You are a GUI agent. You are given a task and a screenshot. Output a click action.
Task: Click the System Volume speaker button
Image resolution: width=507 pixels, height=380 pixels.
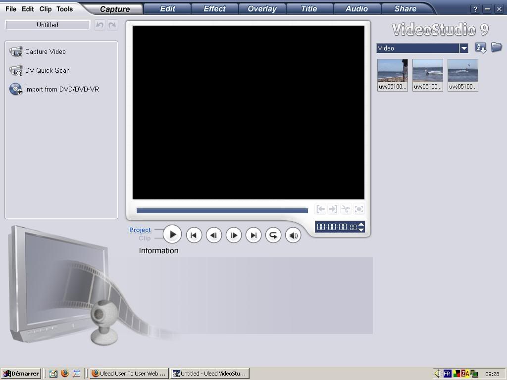[293, 236]
